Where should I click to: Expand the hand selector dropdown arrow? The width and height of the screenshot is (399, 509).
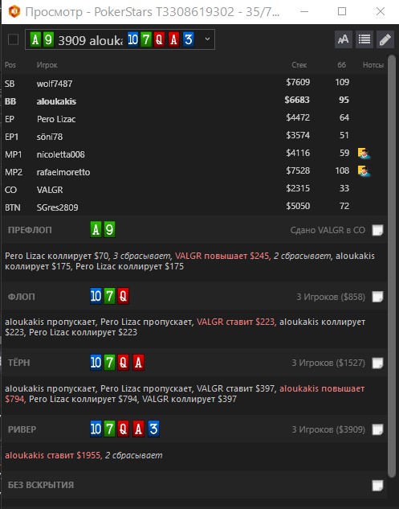coord(207,39)
